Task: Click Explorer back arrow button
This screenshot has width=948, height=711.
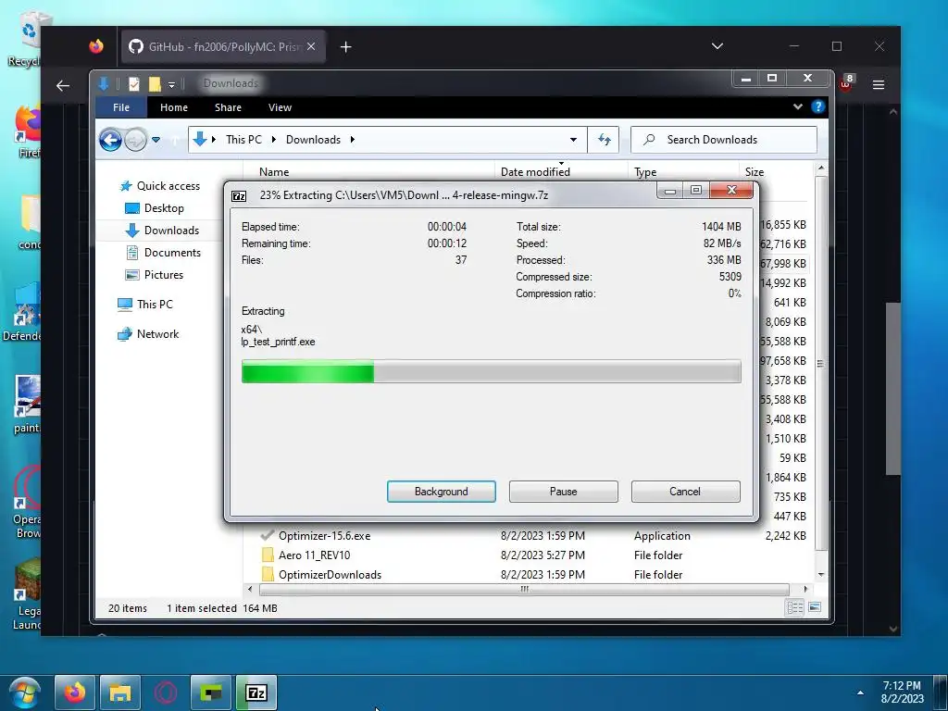Action: point(111,141)
